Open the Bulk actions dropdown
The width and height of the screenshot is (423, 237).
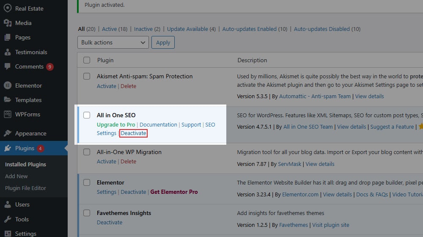(x=113, y=42)
